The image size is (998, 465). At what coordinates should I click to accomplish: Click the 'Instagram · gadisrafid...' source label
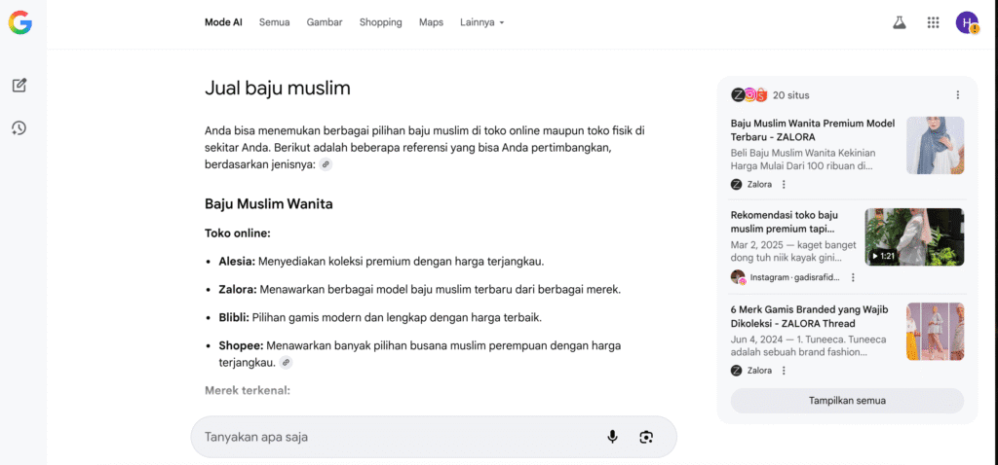click(x=795, y=277)
